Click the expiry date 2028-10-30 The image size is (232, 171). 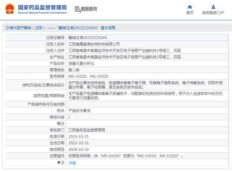78,150
